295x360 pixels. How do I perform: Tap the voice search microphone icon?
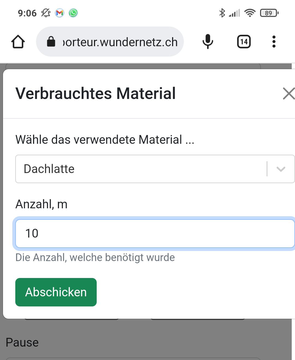tap(208, 42)
